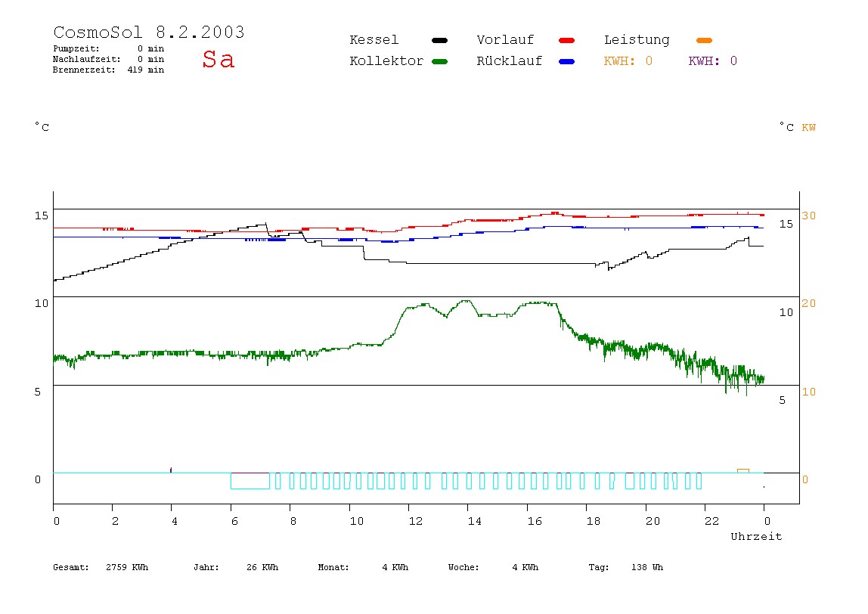868x614 pixels.
Task: Click the 'Gesamt:' total label
Action: coord(71,567)
